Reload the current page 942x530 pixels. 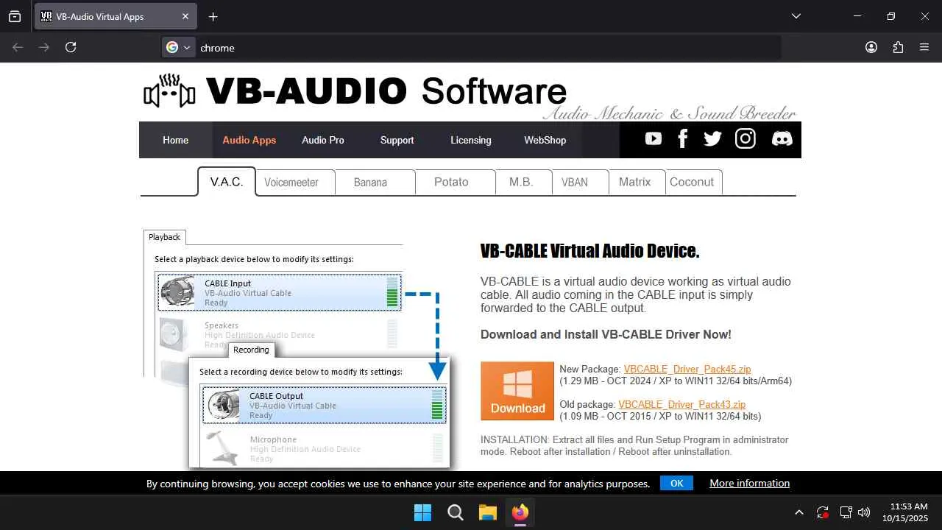tap(71, 47)
